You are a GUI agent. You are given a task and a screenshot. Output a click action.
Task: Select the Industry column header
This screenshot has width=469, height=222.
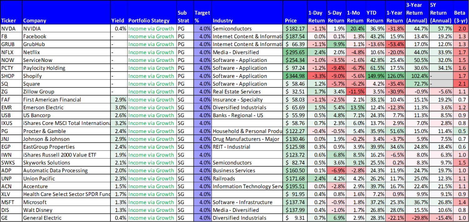click(x=247, y=13)
